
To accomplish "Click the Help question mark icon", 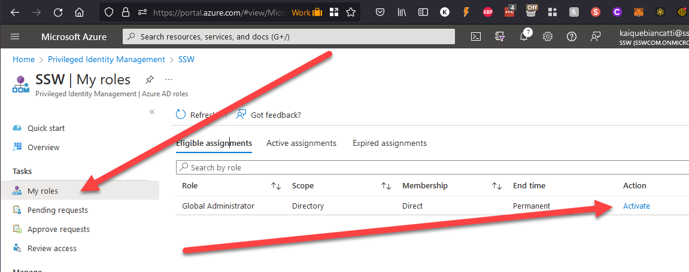I will (572, 36).
